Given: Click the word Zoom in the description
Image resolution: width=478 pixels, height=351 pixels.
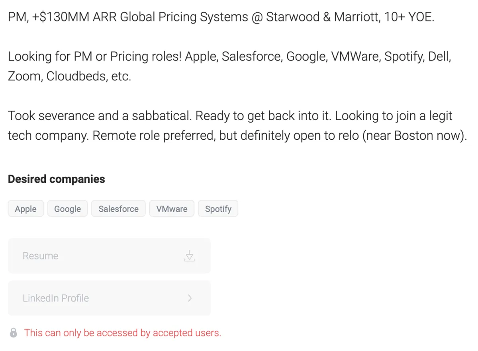Looking at the screenshot, I should point(25,76).
